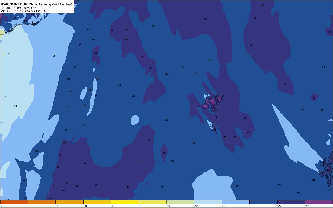Click the 'Rakastig (%) í 2 m hæð' label
The height and width of the screenshot is (208, 333).
tap(55, 4)
